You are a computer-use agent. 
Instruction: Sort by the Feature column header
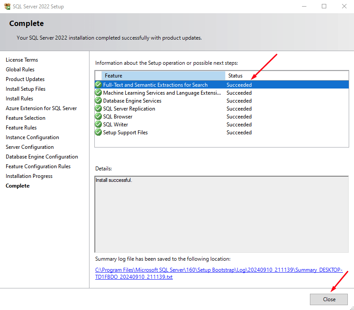pos(163,76)
